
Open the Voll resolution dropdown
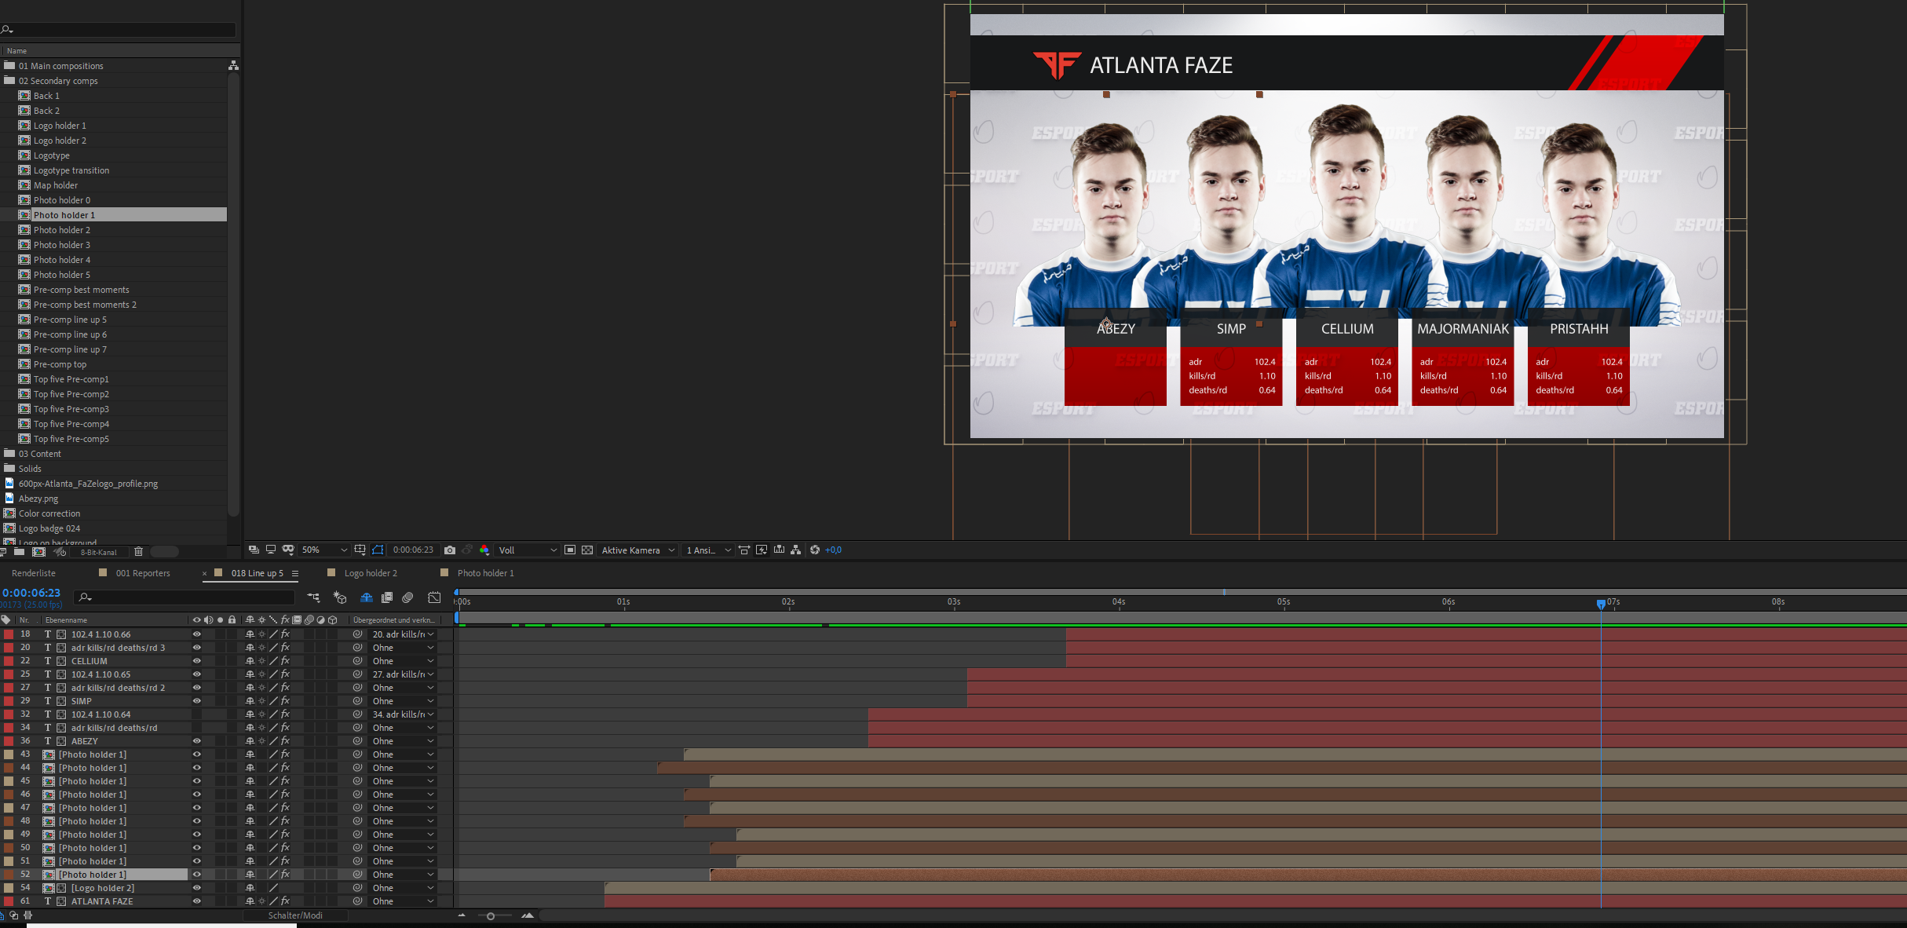tap(528, 550)
